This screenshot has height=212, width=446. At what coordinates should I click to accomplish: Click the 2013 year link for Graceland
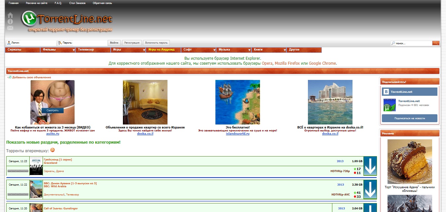(x=340, y=161)
